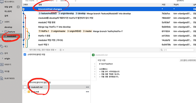Click the master branch label in commit row

click(87, 31)
